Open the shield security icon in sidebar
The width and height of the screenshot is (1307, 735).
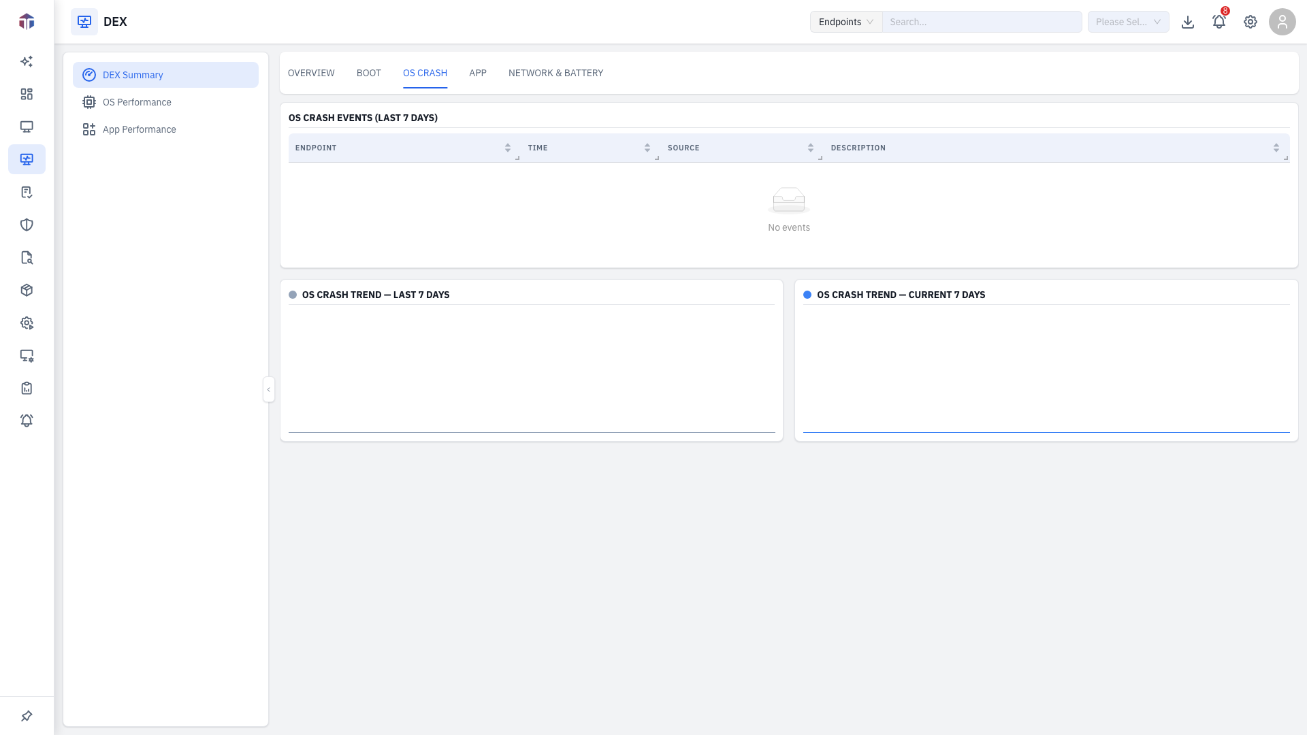click(x=27, y=225)
